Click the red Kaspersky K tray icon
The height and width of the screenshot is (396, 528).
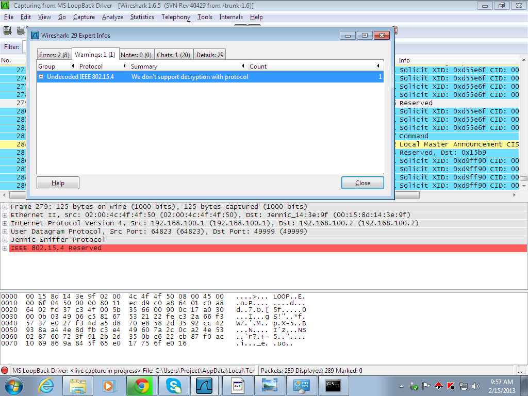tap(451, 386)
